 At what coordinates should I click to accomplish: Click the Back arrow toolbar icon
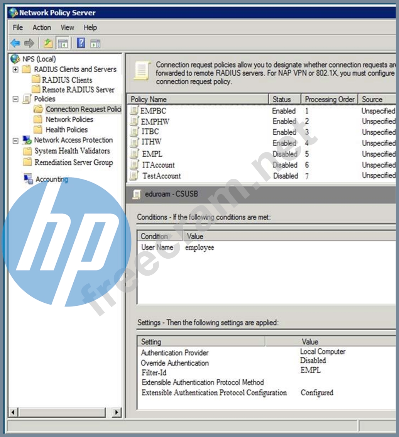point(15,43)
